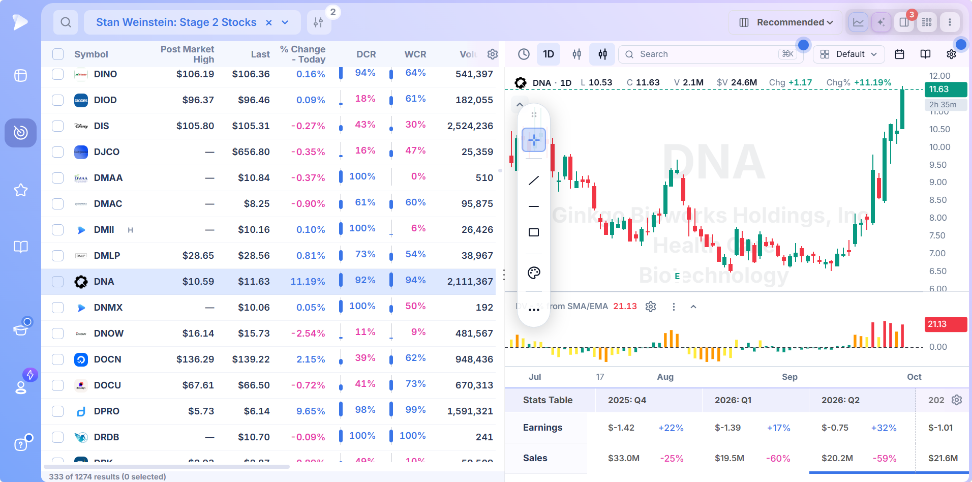Open the favorites star in sidebar
The width and height of the screenshot is (972, 482).
21,190
